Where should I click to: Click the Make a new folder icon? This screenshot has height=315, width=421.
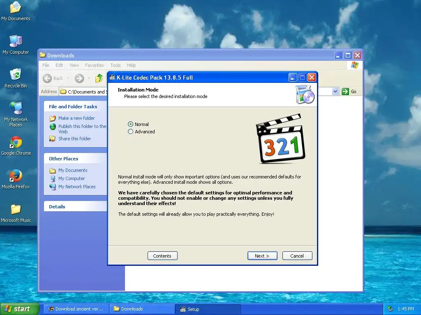point(53,118)
